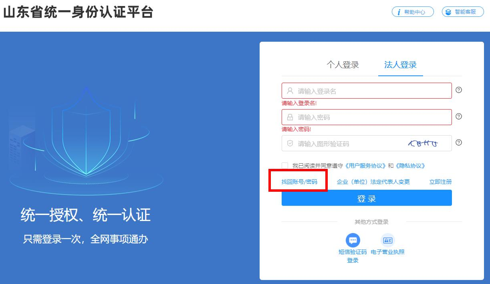Viewport: 490px width, 284px height.
Task: Select the 法人登录 tab
Action: tap(400, 65)
